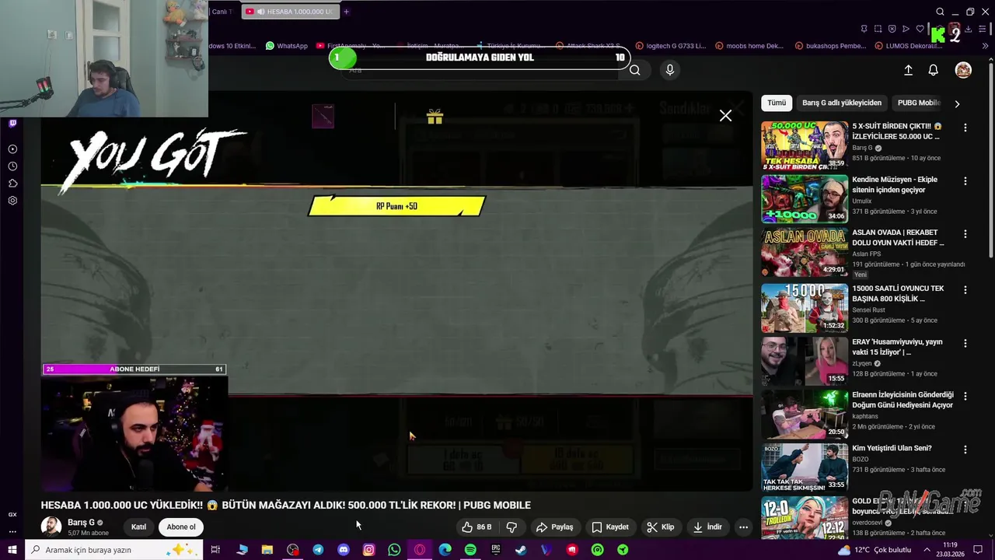Open the Barış G channel avatar
The image size is (995, 560).
pos(51,527)
